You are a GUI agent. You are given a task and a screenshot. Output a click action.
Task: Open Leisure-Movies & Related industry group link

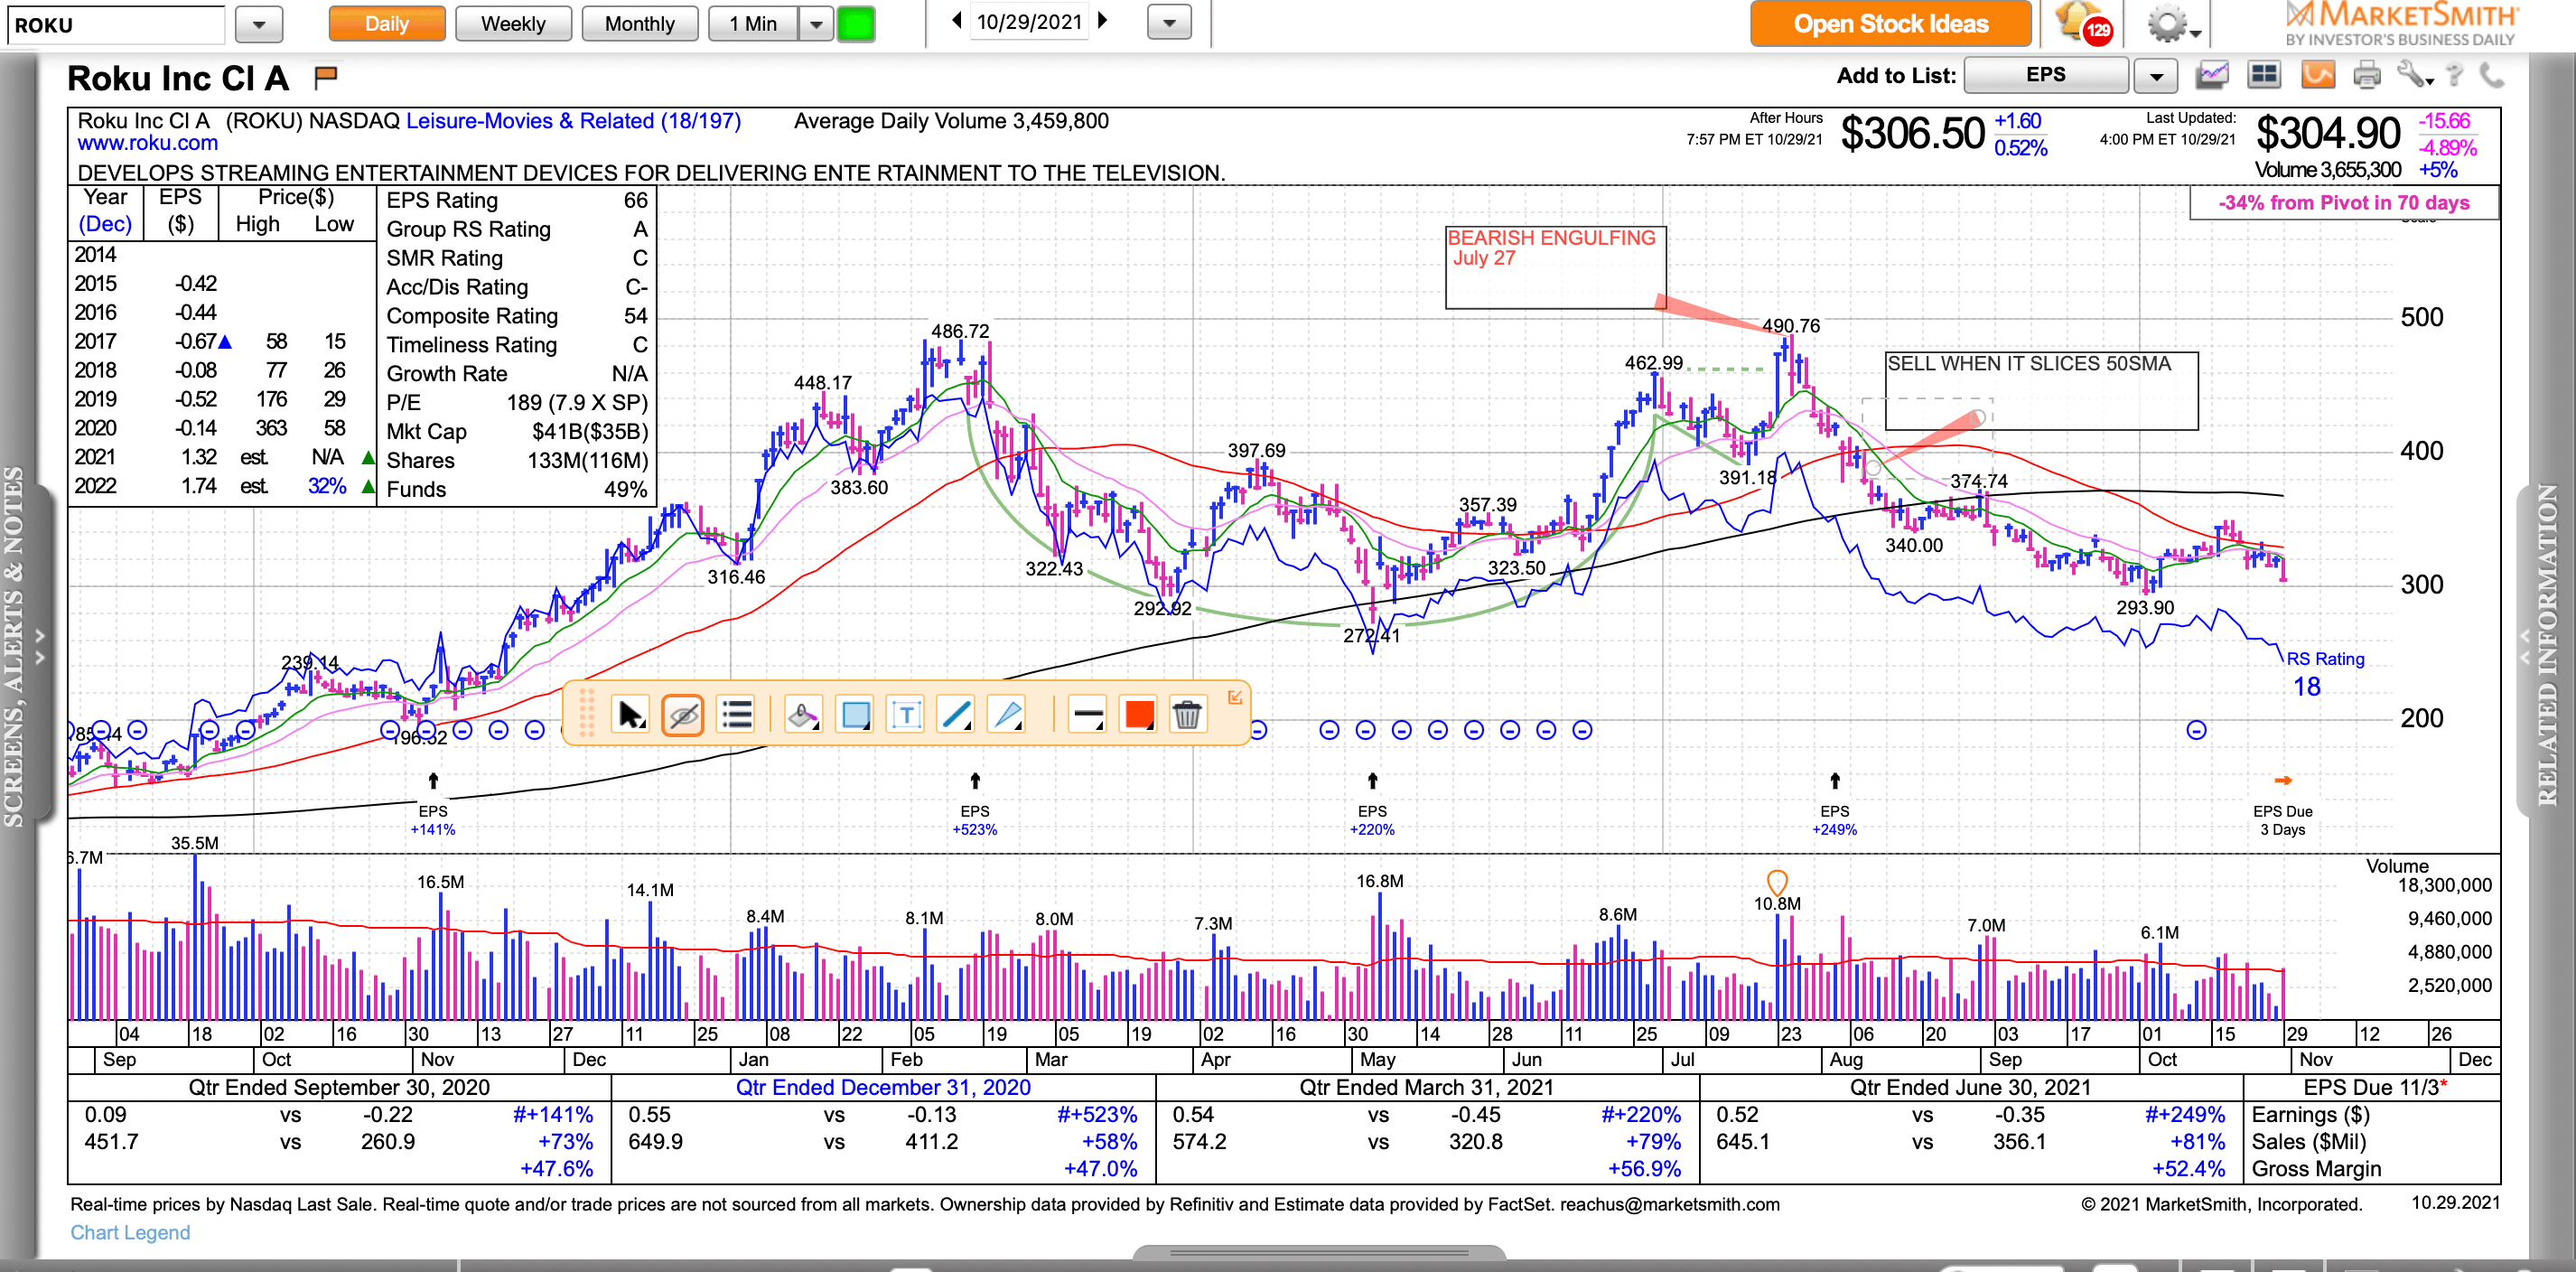click(x=574, y=121)
